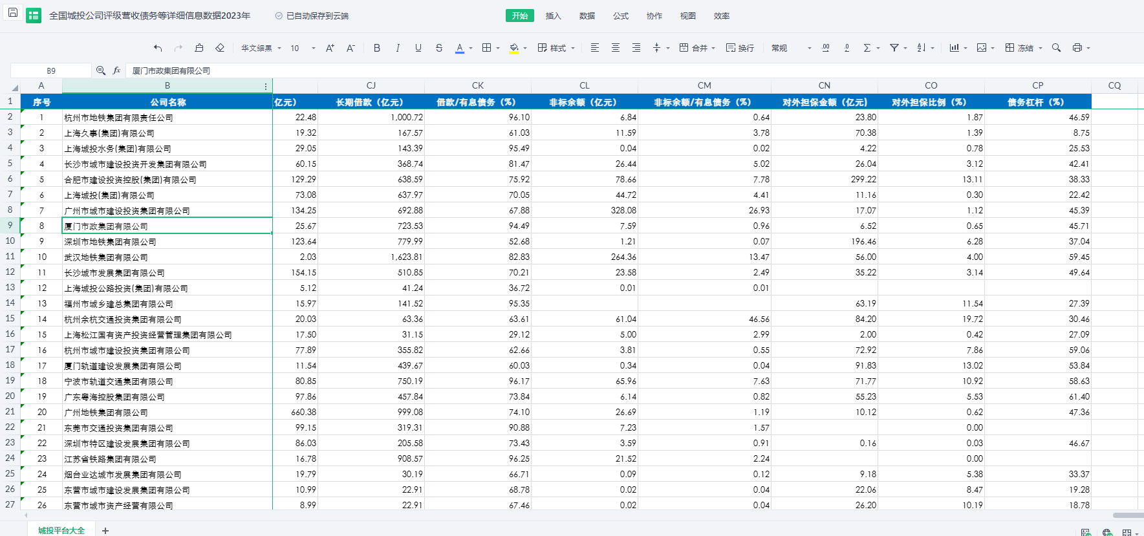1144x536 pixels.
Task: Click the 换行 wrap text button
Action: pos(740,48)
